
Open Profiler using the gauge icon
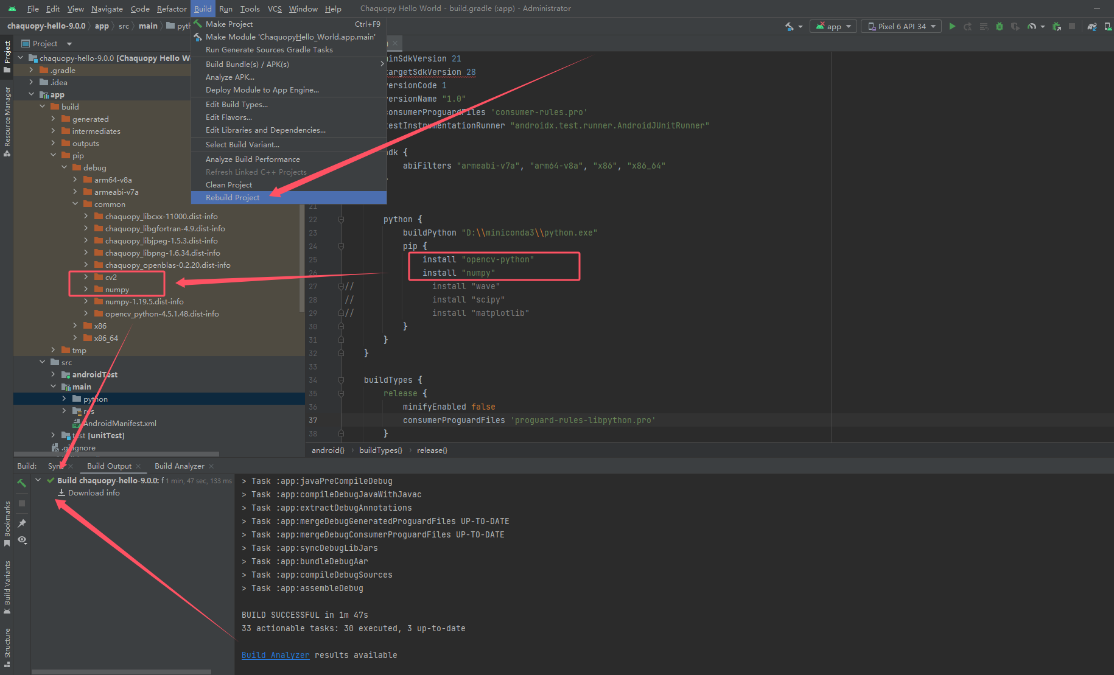[1032, 26]
